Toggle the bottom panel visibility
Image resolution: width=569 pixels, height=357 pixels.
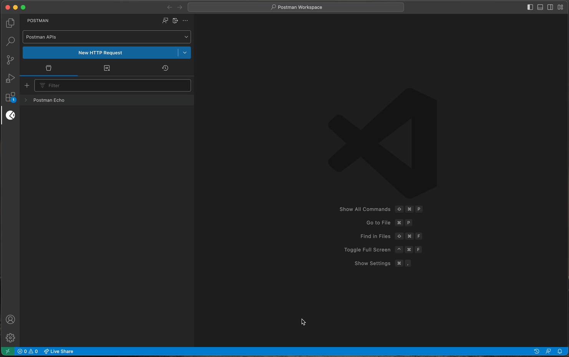pyautogui.click(x=540, y=7)
